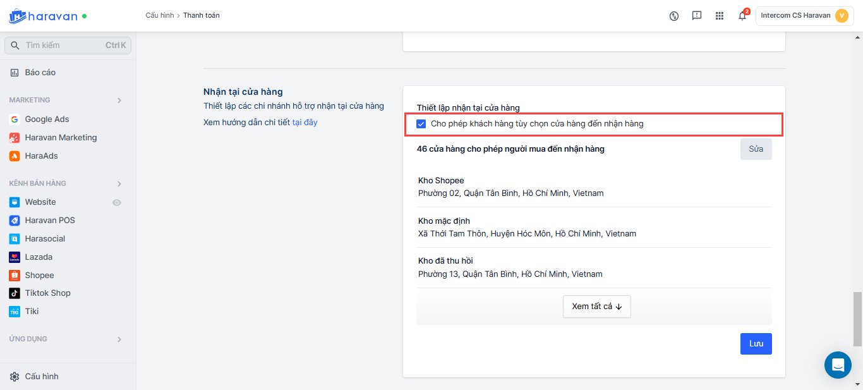Viewport: 863px width, 390px height.
Task: Open Tiktok Shop sales channel
Action: [47, 293]
